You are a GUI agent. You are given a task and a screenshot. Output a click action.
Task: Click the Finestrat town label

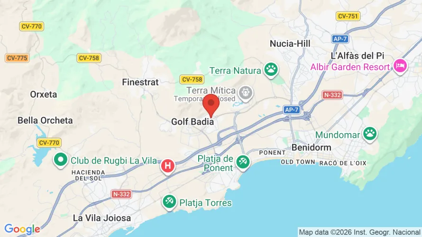coord(140,82)
